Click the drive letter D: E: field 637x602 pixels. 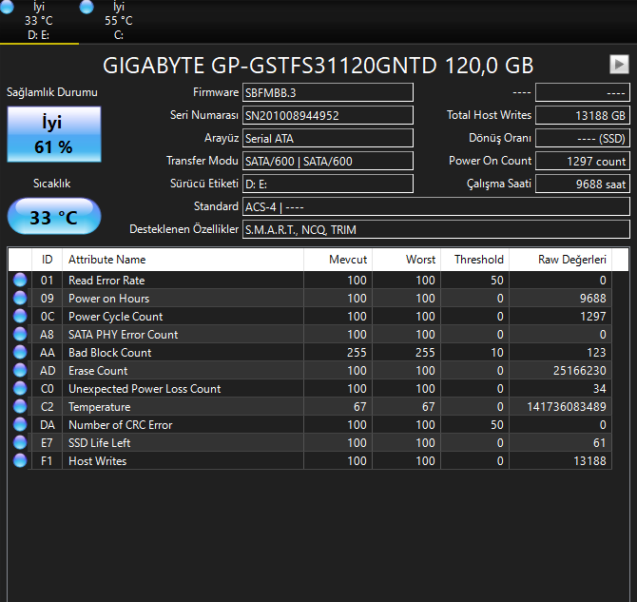point(328,184)
